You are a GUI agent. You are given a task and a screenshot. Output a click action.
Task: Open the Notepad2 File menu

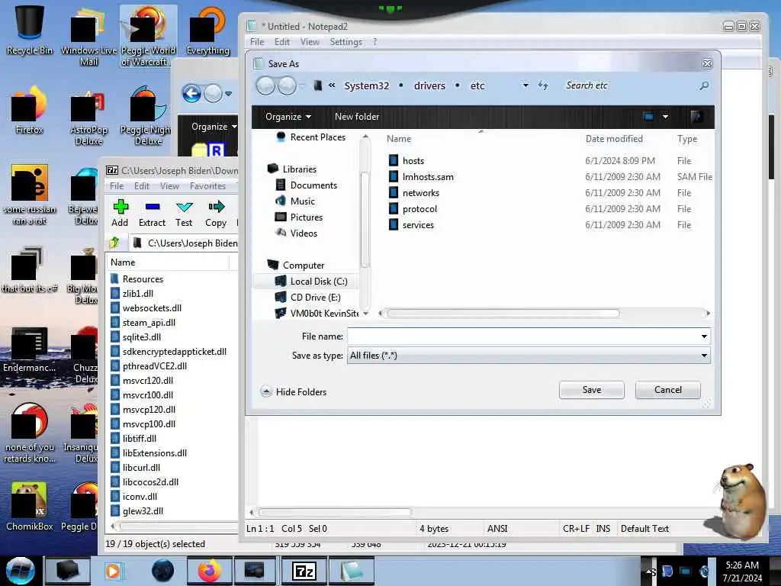[257, 42]
